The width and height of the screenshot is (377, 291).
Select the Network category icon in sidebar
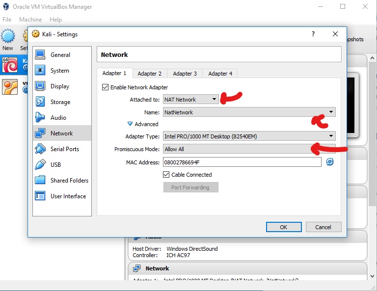(x=40, y=133)
